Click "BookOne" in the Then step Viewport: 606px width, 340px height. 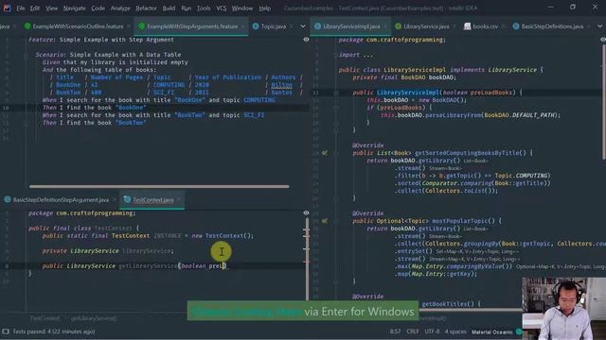click(x=132, y=108)
